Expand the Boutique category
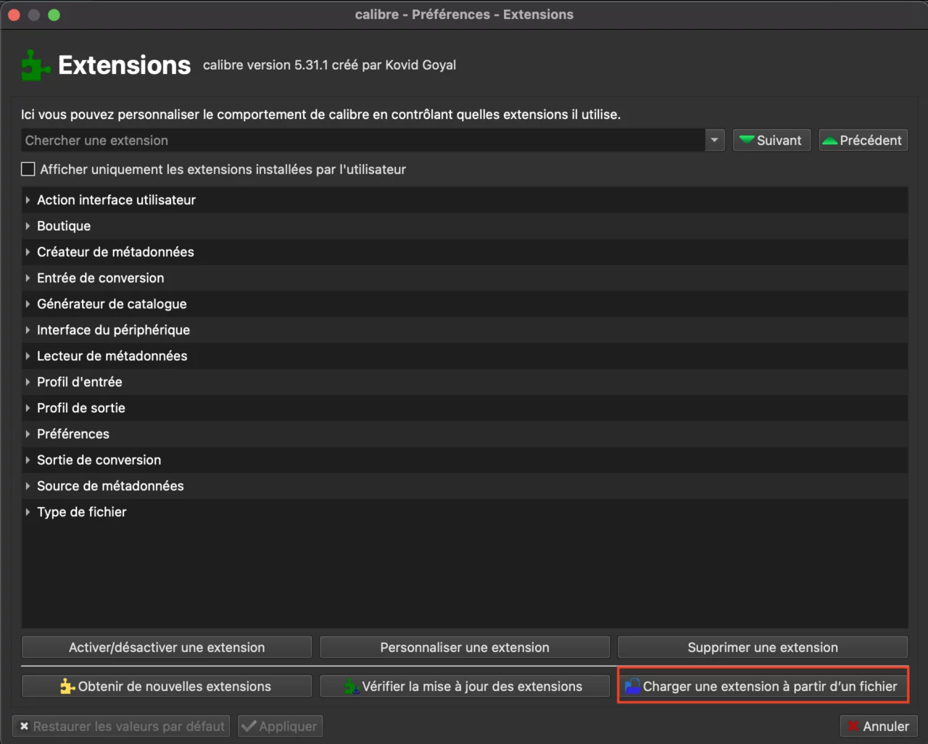This screenshot has height=744, width=928. click(28, 226)
